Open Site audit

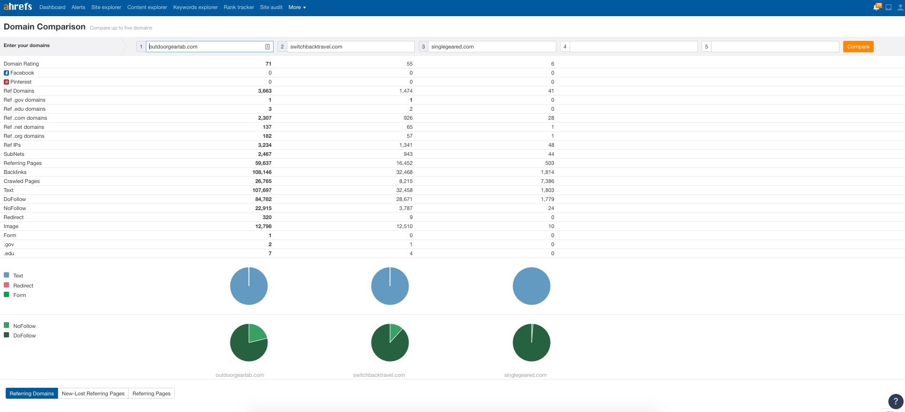point(271,7)
